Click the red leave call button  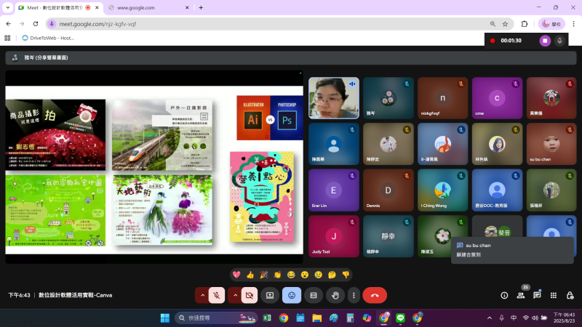375,295
